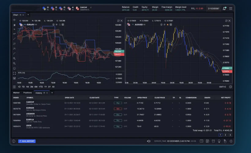251x153 pixels.
Task: Open the notifications bell
Action: click(224, 9)
